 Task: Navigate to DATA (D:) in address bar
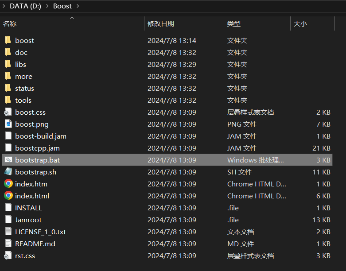[x=25, y=6]
